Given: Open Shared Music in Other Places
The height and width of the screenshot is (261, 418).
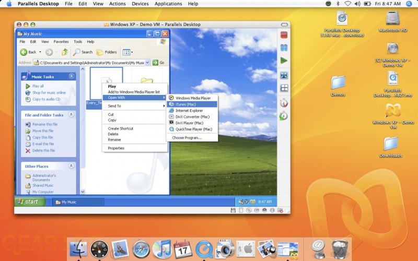Looking at the screenshot, I should click(43, 185).
